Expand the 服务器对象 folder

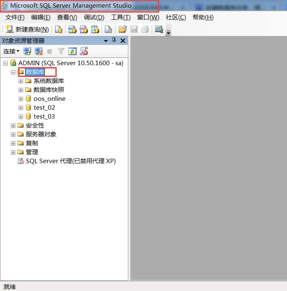click(x=13, y=134)
